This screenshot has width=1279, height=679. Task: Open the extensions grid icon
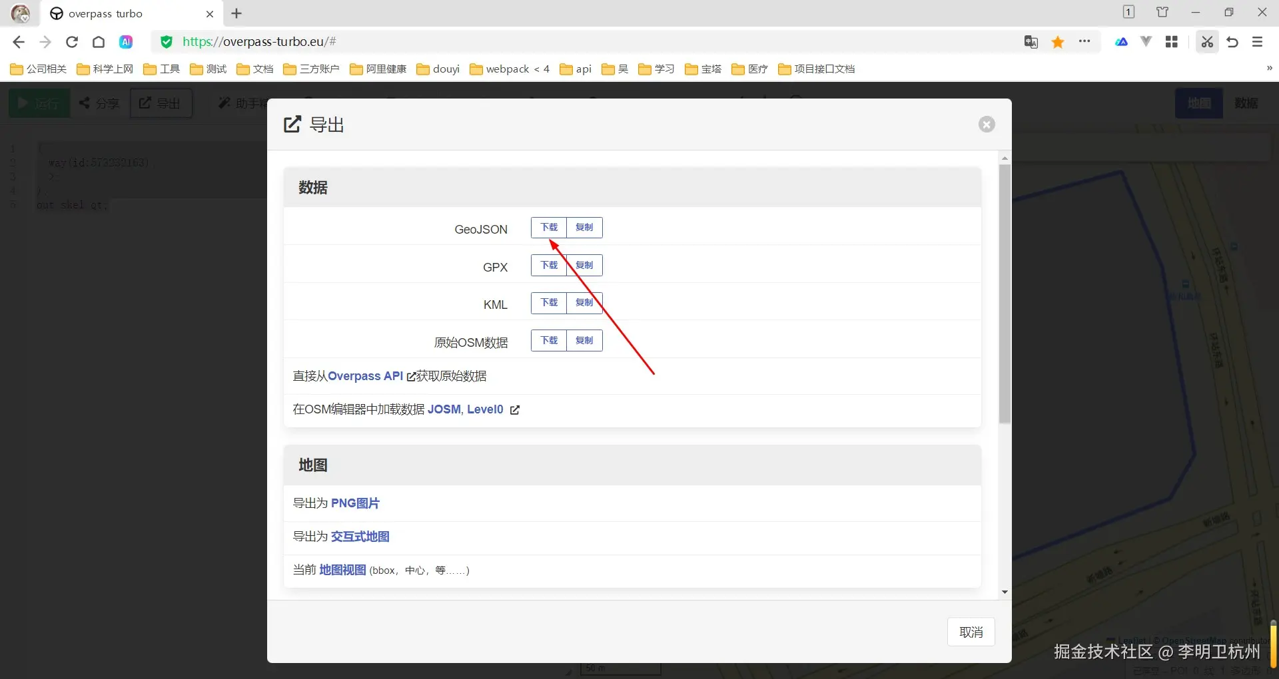pos(1172,42)
